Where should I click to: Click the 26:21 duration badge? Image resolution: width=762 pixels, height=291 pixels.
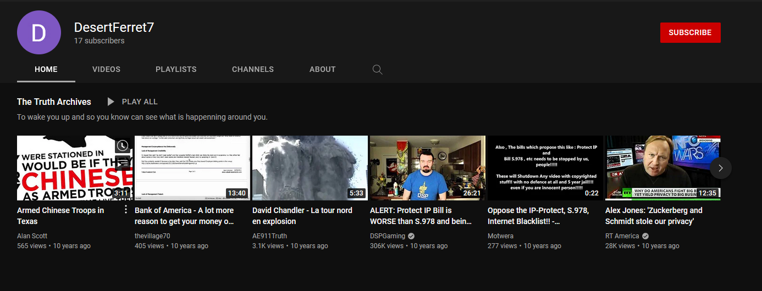tap(472, 193)
